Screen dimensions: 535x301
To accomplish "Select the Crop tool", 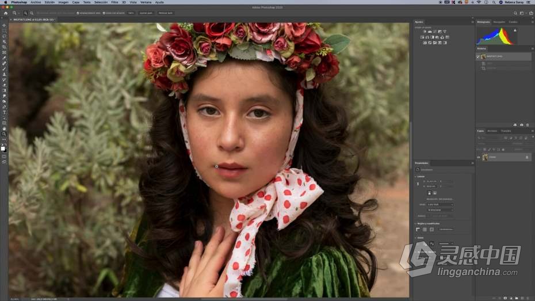I will 4,47.
